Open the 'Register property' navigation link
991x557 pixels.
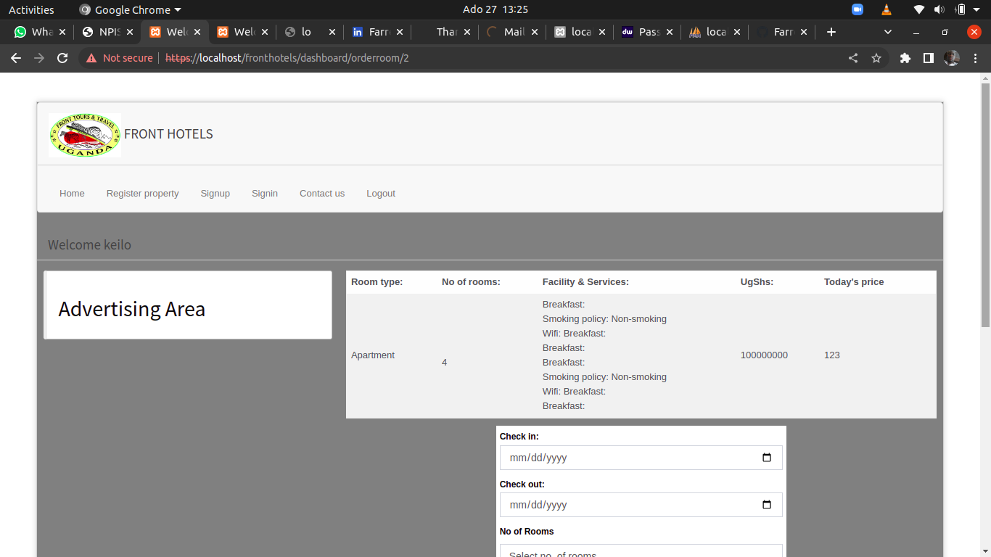click(142, 193)
